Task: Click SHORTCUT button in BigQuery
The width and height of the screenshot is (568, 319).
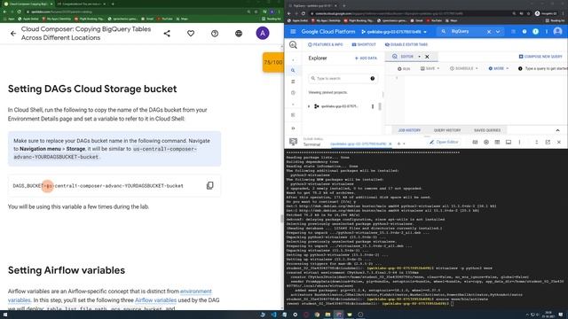Action: [x=364, y=45]
